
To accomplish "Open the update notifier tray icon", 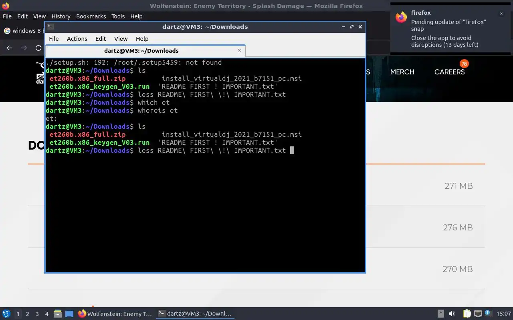I will (488, 314).
